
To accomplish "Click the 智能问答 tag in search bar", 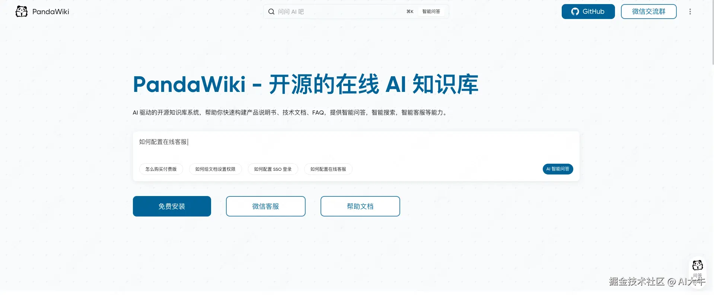I will (x=431, y=12).
